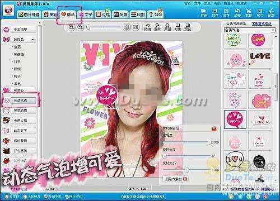Viewport: 280px width, 201px height.
Task: Click the 重做 redo toolbar button
Action: (x=157, y=27)
